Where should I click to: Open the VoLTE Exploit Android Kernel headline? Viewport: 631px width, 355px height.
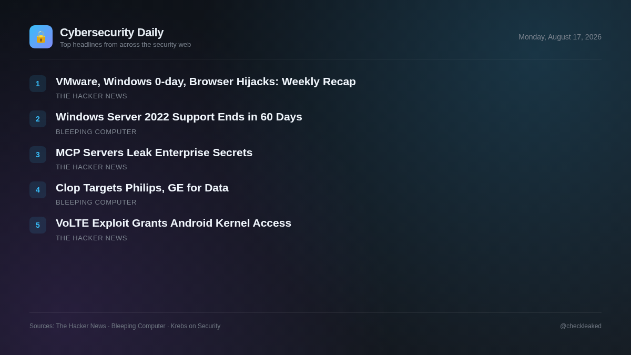pyautogui.click(x=174, y=223)
